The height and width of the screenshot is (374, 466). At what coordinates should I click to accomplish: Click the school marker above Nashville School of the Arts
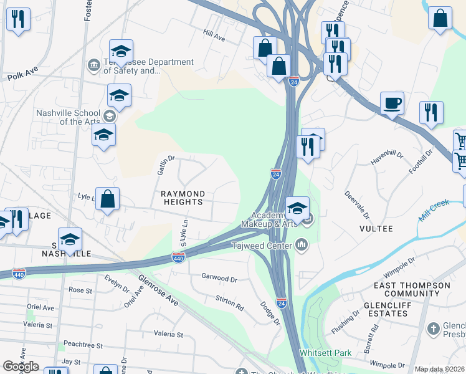(x=119, y=97)
